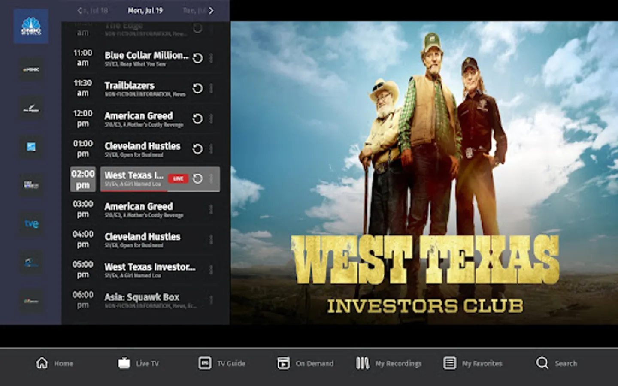618x386 pixels.
Task: Select the live West Texas I... title
Action: (x=134, y=175)
